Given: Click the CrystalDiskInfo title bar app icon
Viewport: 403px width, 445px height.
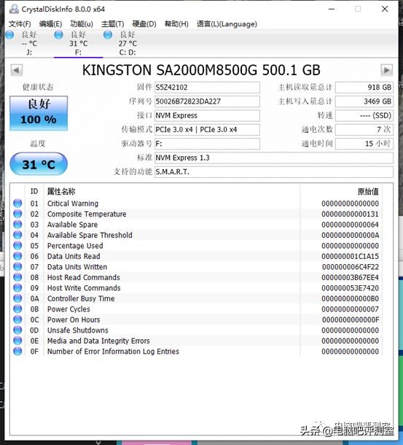Looking at the screenshot, I should coord(14,9).
